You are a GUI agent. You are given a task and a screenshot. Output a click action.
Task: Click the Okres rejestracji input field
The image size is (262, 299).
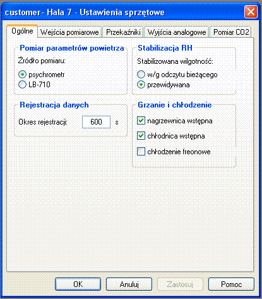tap(96, 122)
